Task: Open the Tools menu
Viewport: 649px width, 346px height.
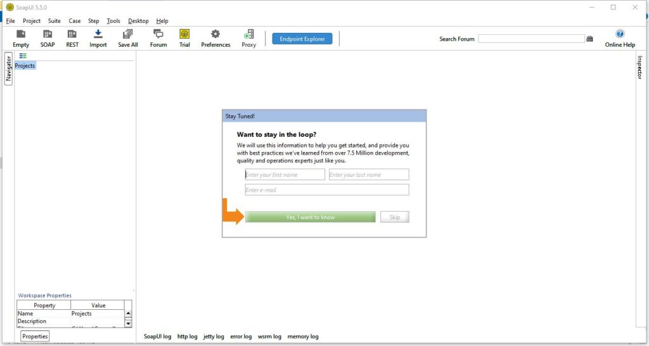Action: 113,21
